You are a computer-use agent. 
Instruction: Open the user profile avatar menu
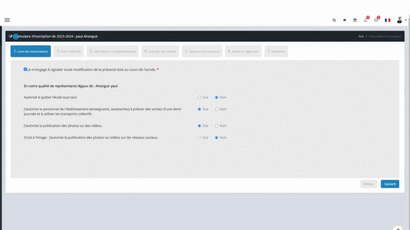click(399, 20)
